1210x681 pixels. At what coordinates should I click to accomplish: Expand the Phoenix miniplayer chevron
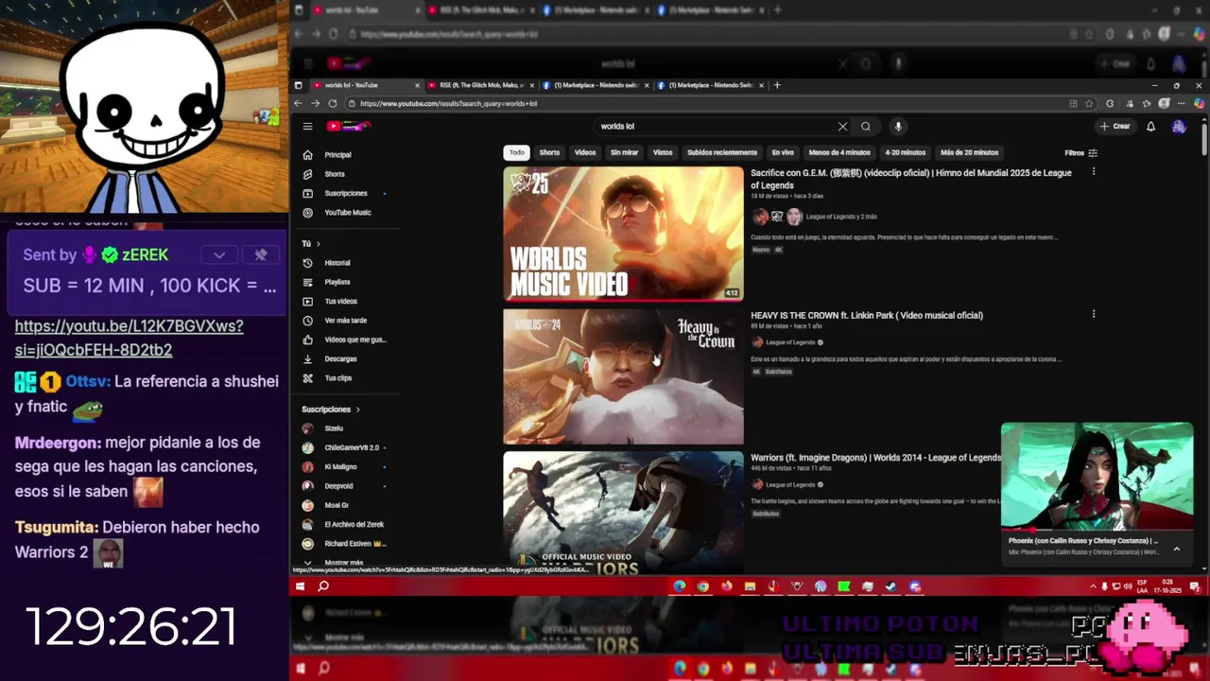[1177, 549]
